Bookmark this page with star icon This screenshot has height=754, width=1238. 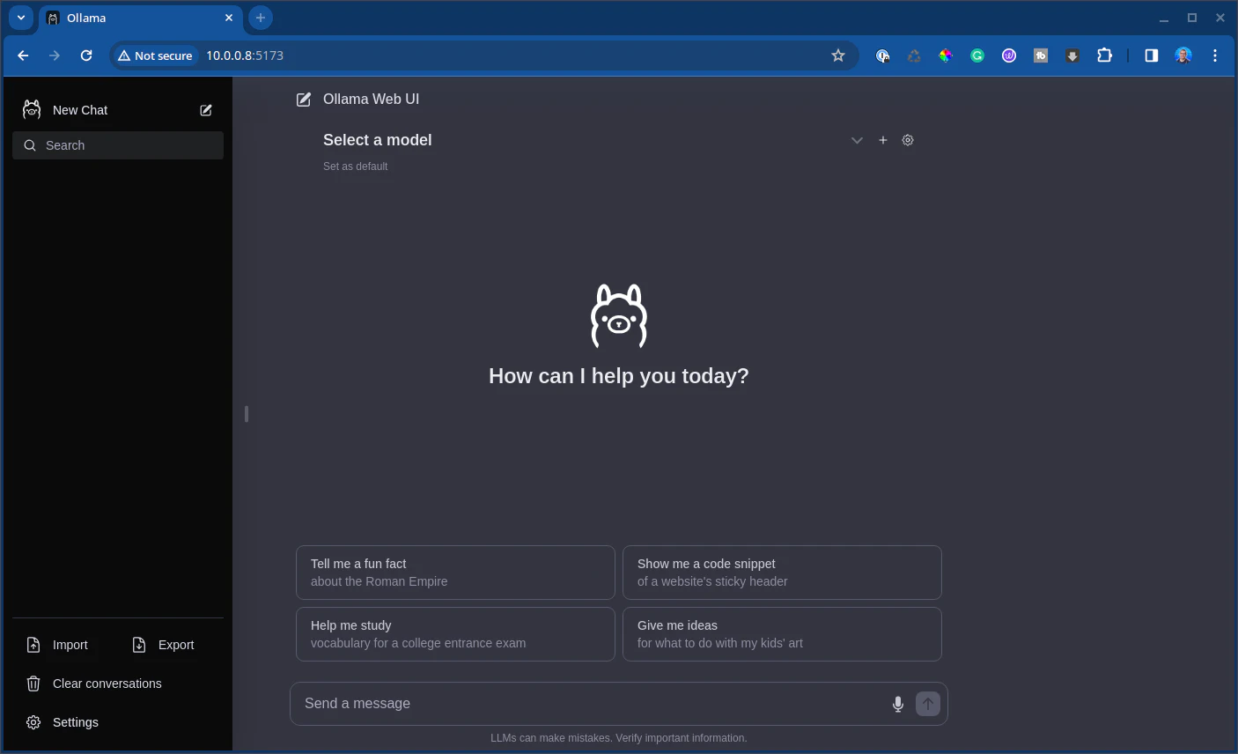pyautogui.click(x=838, y=55)
